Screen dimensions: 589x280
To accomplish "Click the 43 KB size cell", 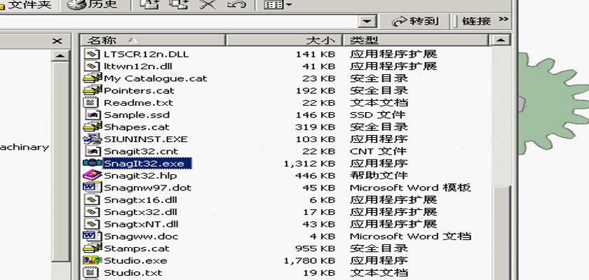I will click(318, 224).
